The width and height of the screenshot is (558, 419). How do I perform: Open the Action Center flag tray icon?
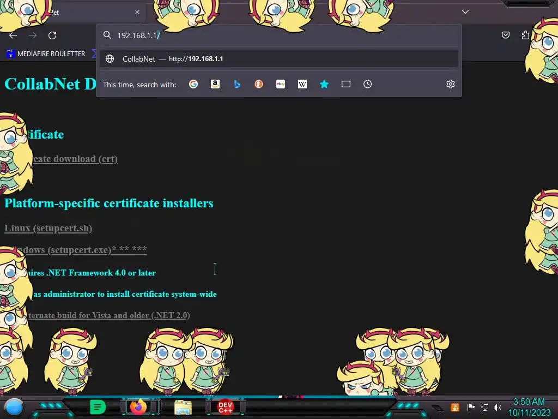471,407
